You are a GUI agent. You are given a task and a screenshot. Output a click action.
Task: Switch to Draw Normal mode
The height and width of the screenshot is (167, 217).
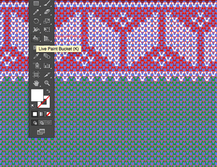[x=35, y=123]
